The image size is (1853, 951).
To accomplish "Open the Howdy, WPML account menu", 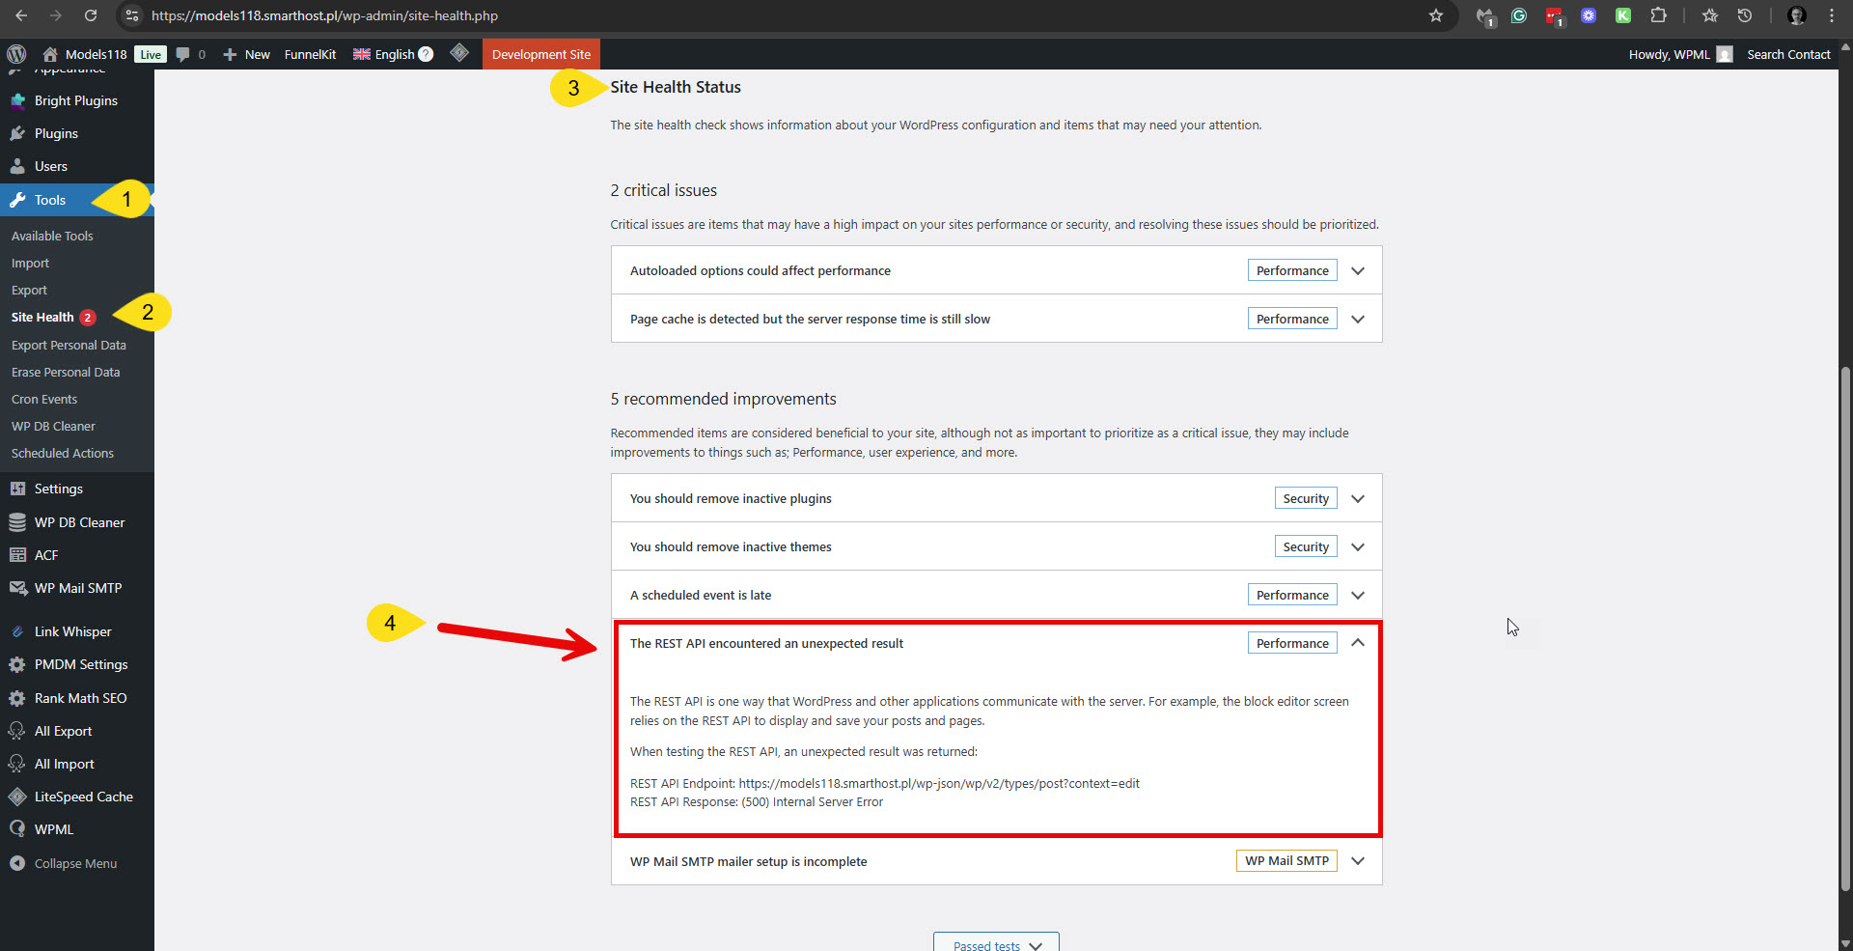I will tap(1680, 54).
